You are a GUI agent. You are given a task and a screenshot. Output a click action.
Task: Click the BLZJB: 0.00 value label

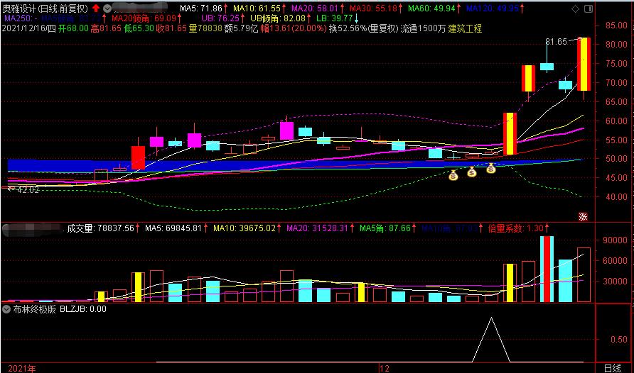point(83,309)
